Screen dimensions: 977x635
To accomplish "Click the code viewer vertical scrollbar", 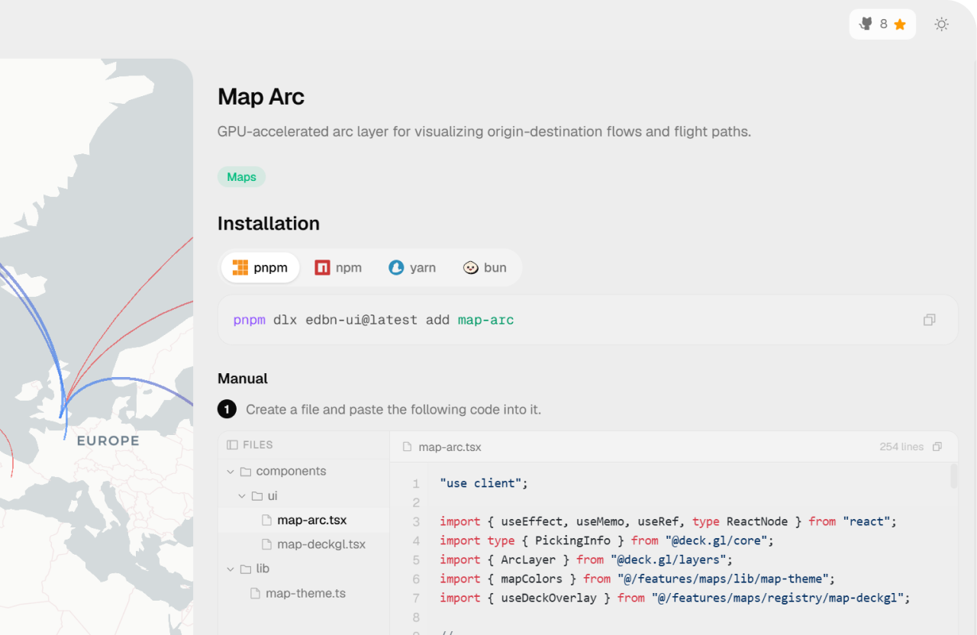I will 954,475.
